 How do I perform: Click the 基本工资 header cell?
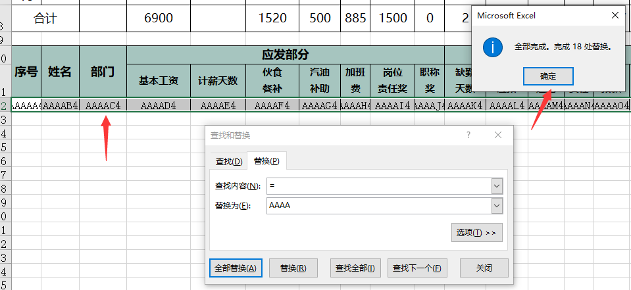tap(159, 82)
